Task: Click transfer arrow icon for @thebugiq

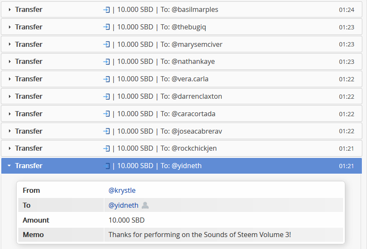Action: coord(106,27)
